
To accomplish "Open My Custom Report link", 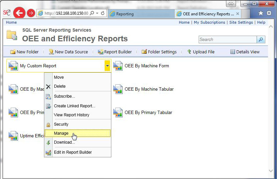I will point(38,66).
